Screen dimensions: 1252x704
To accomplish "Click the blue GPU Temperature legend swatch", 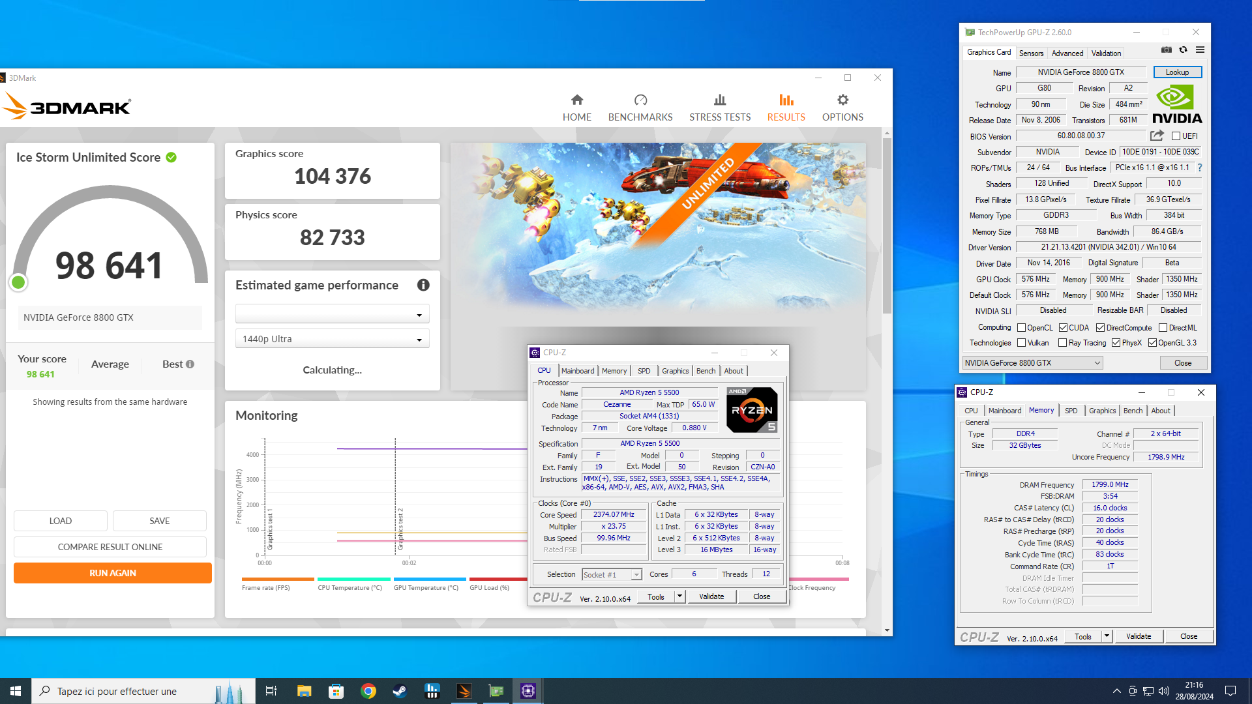I will click(430, 579).
